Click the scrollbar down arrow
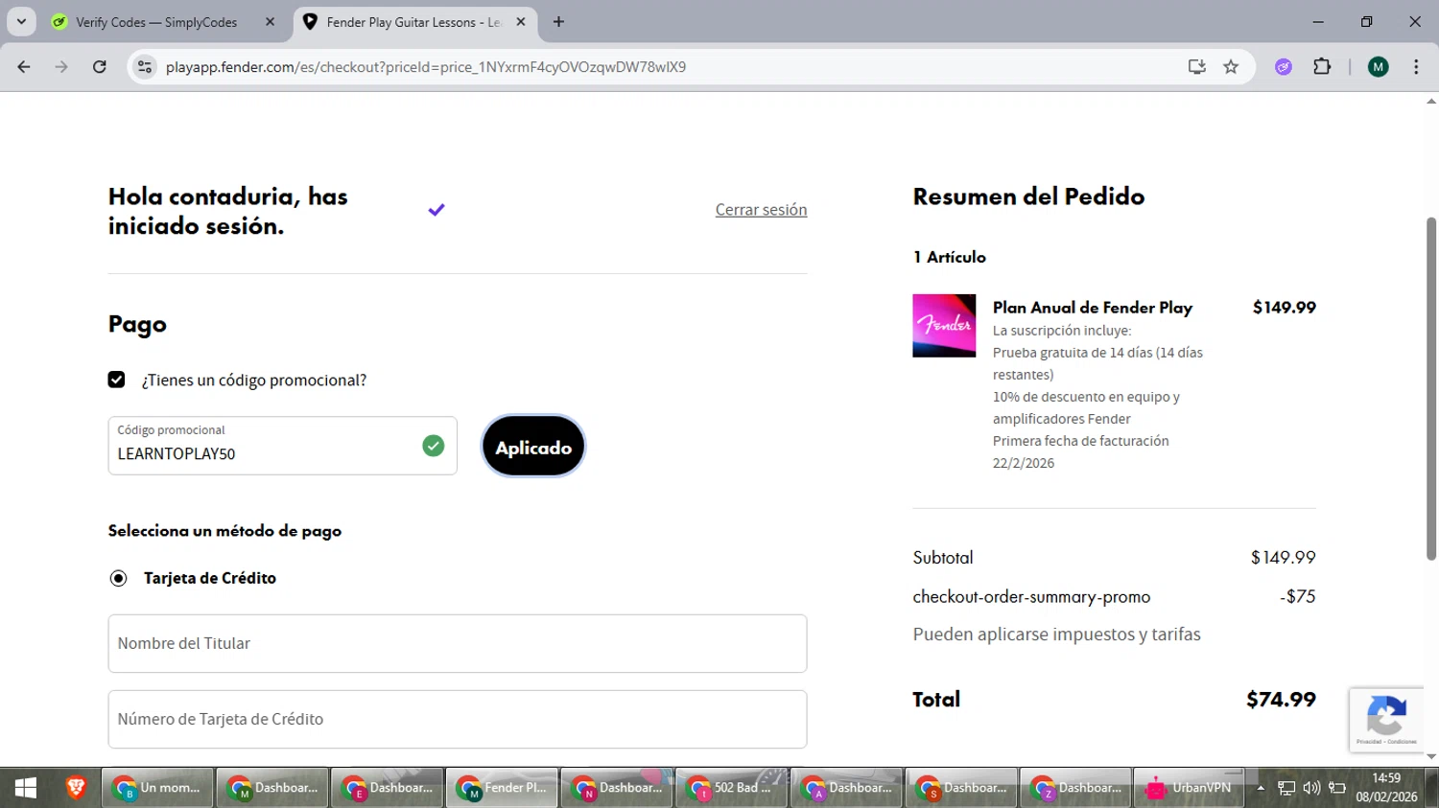The height and width of the screenshot is (808, 1439). pyautogui.click(x=1431, y=757)
